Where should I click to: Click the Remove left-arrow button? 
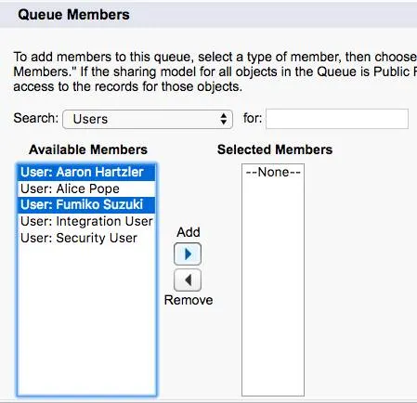(x=188, y=280)
